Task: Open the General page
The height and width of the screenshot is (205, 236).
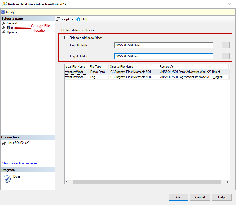Action: (x=12, y=23)
